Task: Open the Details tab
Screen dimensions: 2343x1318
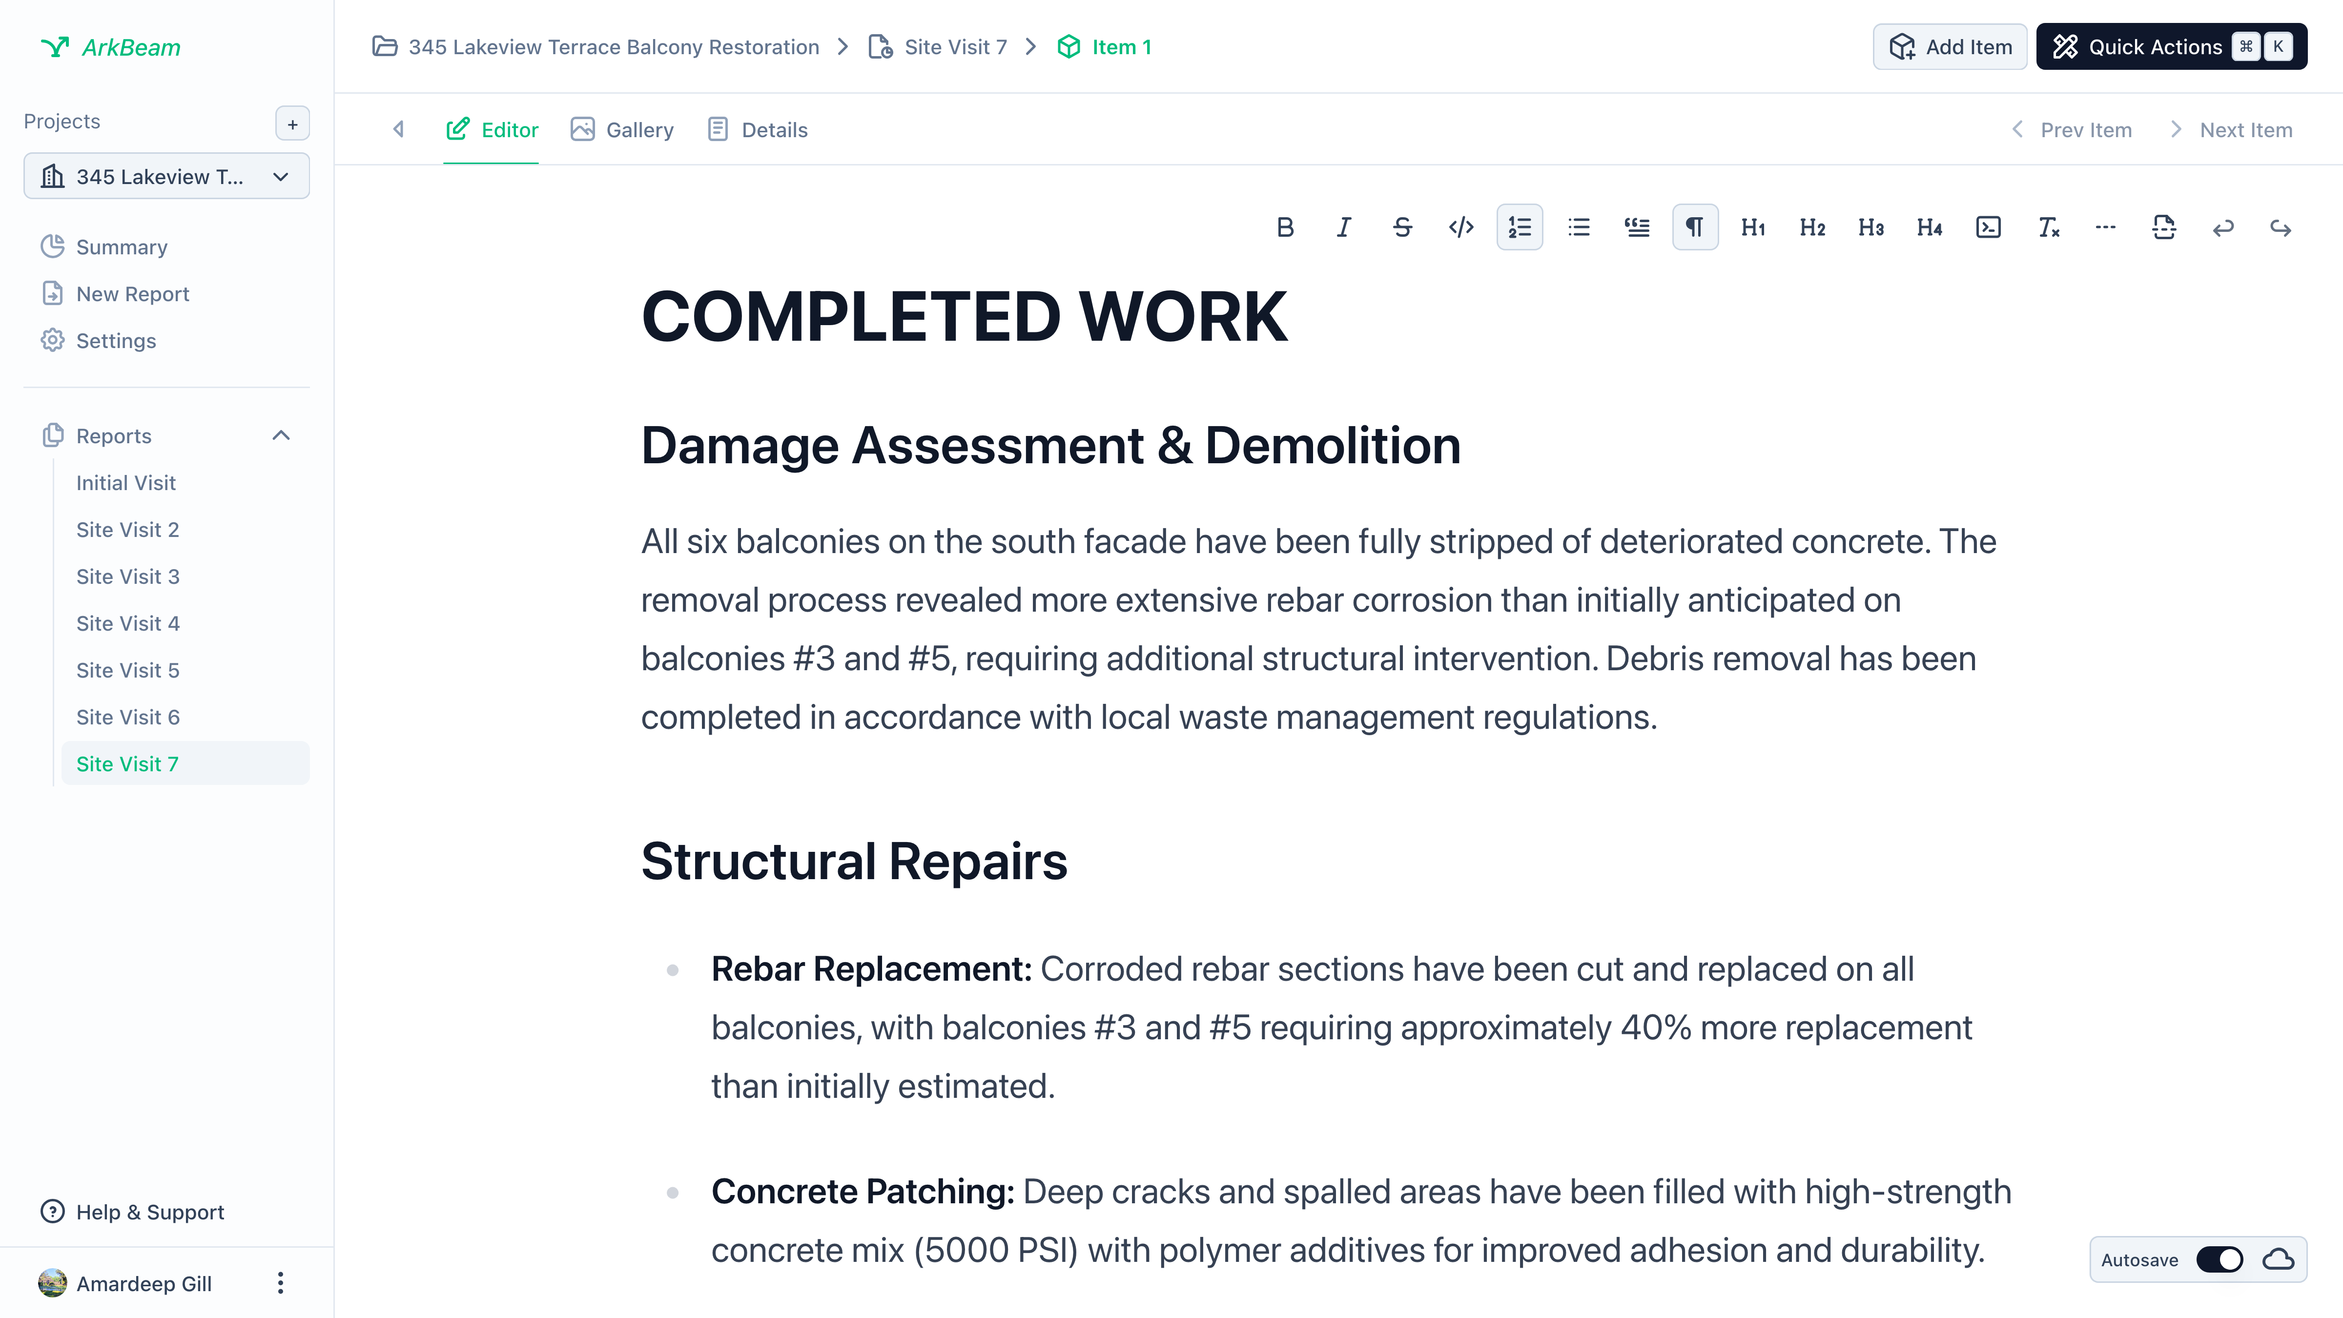Action: pyautogui.click(x=757, y=130)
